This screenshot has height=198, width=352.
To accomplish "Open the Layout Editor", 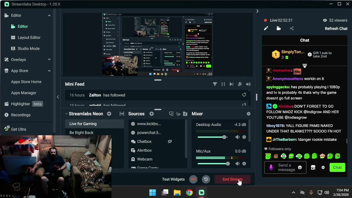I will 29,37.
